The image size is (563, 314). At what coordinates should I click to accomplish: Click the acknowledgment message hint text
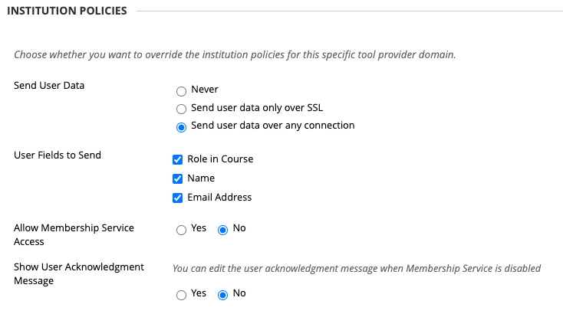pos(357,269)
